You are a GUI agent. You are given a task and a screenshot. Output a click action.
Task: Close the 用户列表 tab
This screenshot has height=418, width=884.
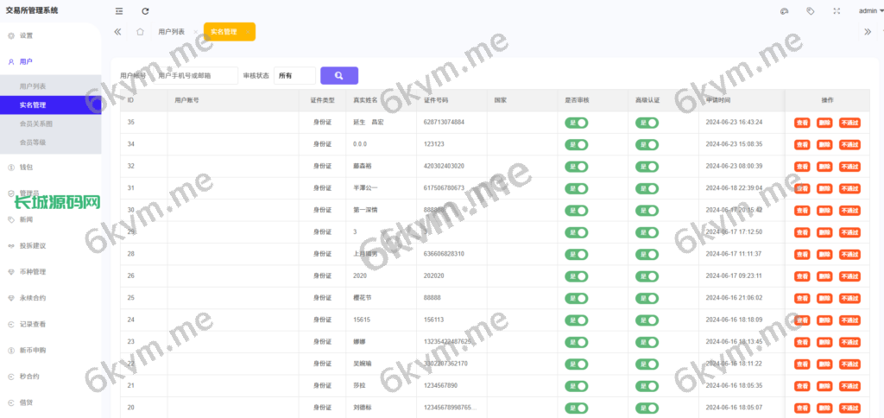tap(195, 32)
